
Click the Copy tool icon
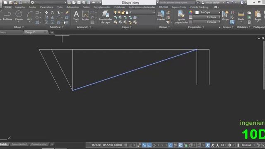point(46,17)
